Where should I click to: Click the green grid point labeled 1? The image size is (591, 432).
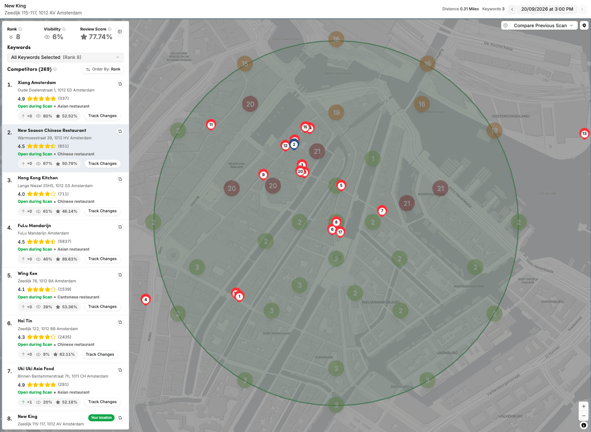point(373,159)
